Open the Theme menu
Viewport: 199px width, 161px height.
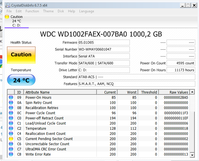point(48,11)
